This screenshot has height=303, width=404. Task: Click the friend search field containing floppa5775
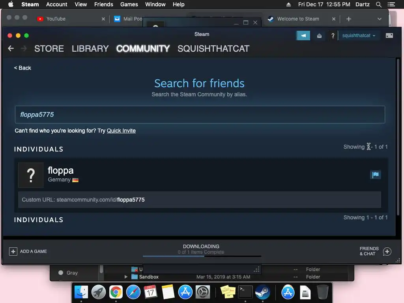coord(200,114)
